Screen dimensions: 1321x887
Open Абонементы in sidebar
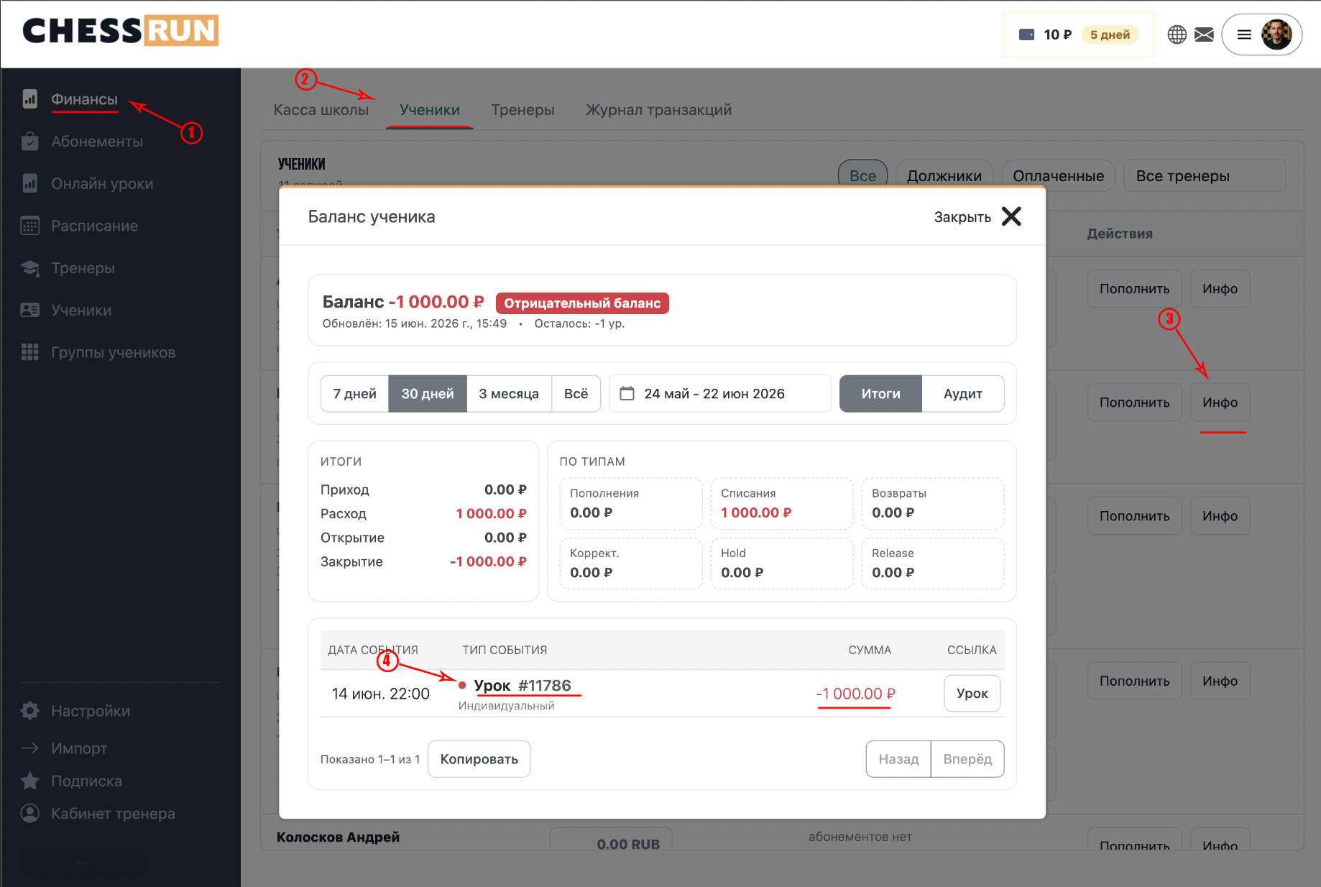click(97, 142)
